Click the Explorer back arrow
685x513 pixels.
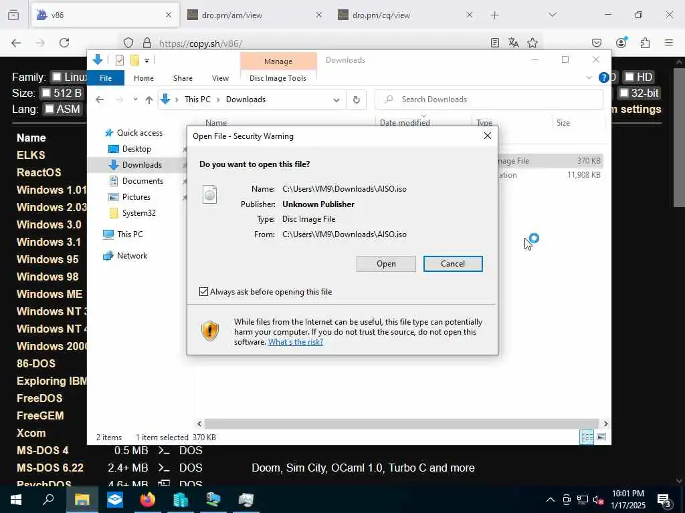pos(100,100)
